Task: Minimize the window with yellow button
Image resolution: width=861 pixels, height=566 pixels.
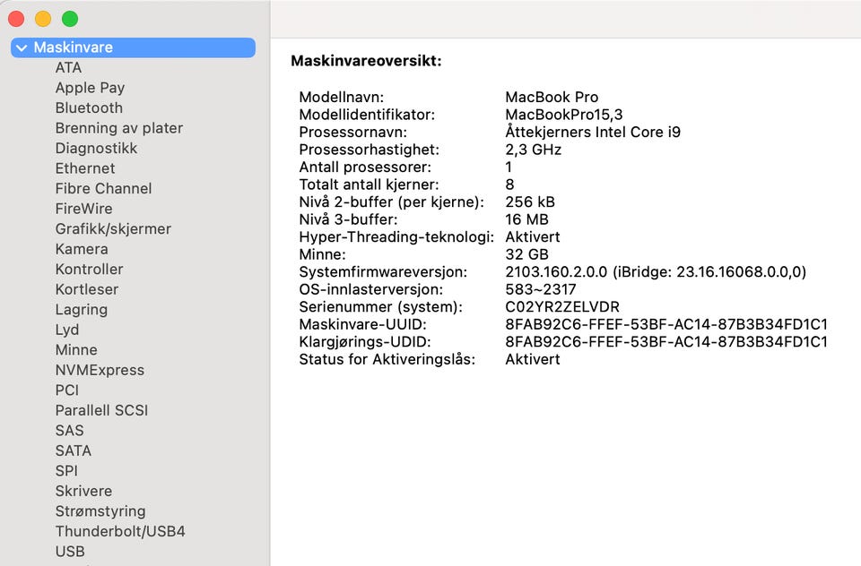Action: pos(43,19)
